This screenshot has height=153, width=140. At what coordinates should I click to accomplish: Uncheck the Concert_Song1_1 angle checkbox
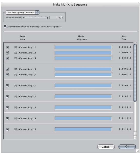7,47
